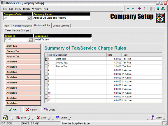Click the Rule ID column header
The height and width of the screenshot is (126, 168).
51,55
